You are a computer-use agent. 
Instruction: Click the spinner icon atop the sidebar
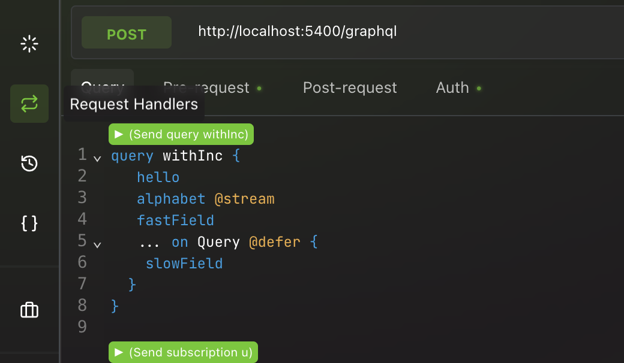pos(29,44)
